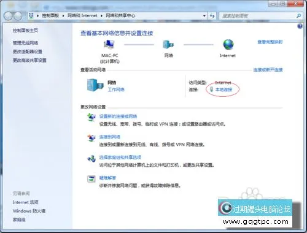The width and height of the screenshot is (307, 233).
Task: Click the control panel icon in address bar
Action: point(31,16)
